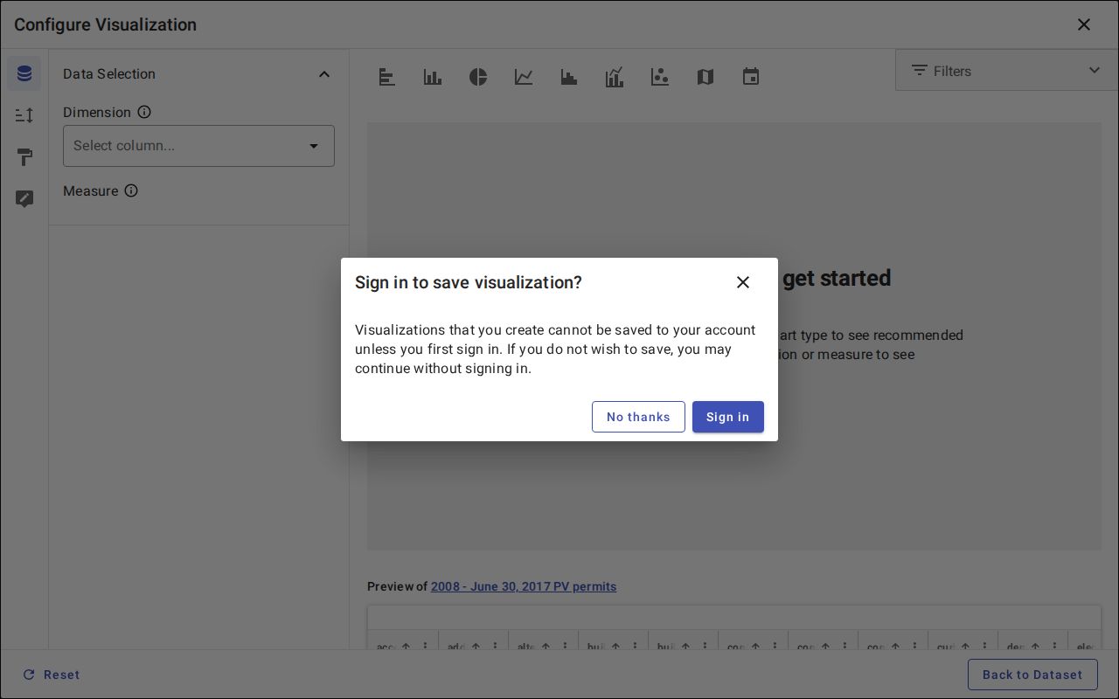Click the Reset button

(52, 675)
